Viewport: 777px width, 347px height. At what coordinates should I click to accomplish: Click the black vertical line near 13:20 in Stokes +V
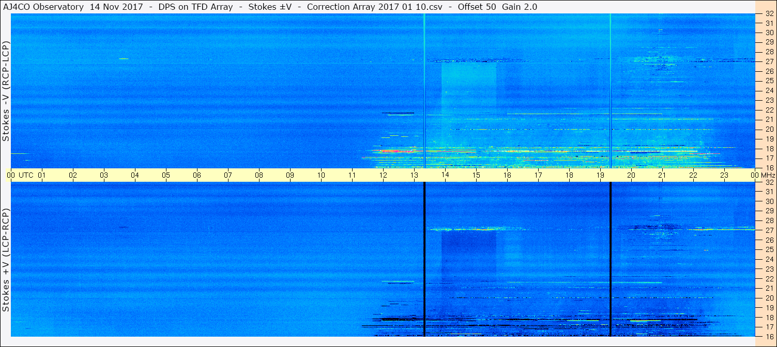click(x=424, y=259)
